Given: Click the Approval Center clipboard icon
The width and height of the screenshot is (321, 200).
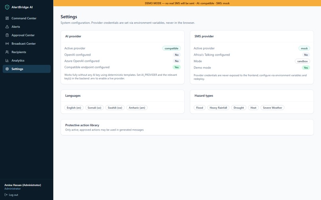Looking at the screenshot, I should pos(7,35).
